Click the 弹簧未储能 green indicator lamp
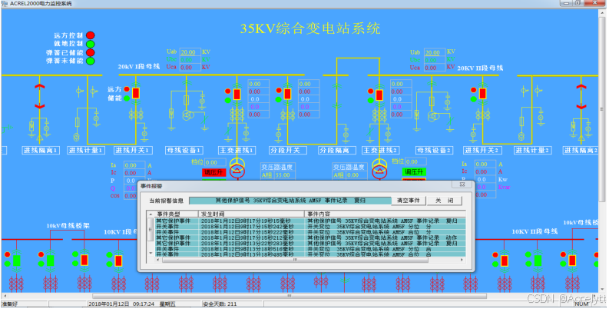 click(90, 61)
